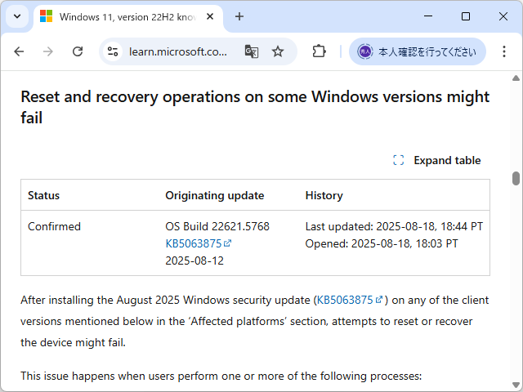Open the tab search dropdown
This screenshot has width=523, height=392.
(x=17, y=16)
